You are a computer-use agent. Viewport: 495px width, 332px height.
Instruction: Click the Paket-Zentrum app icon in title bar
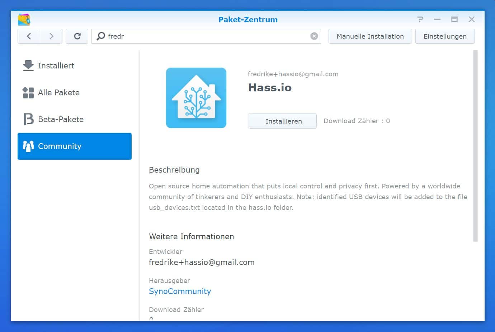(24, 19)
